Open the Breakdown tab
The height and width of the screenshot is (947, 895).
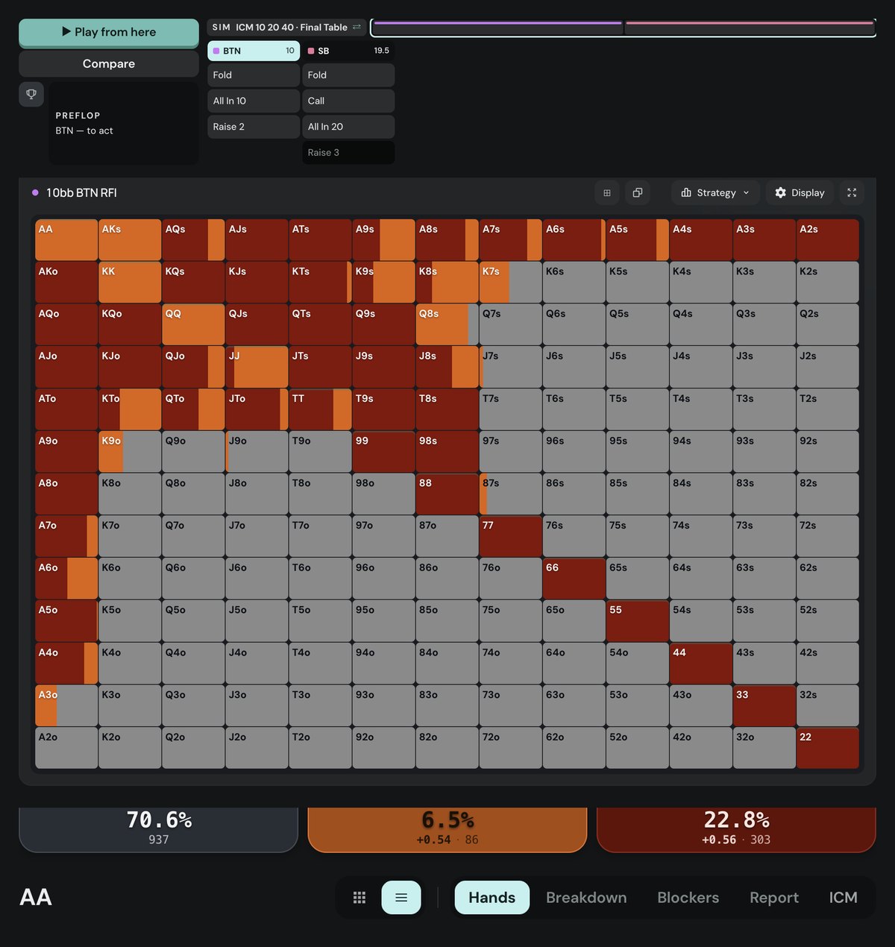[x=586, y=897]
